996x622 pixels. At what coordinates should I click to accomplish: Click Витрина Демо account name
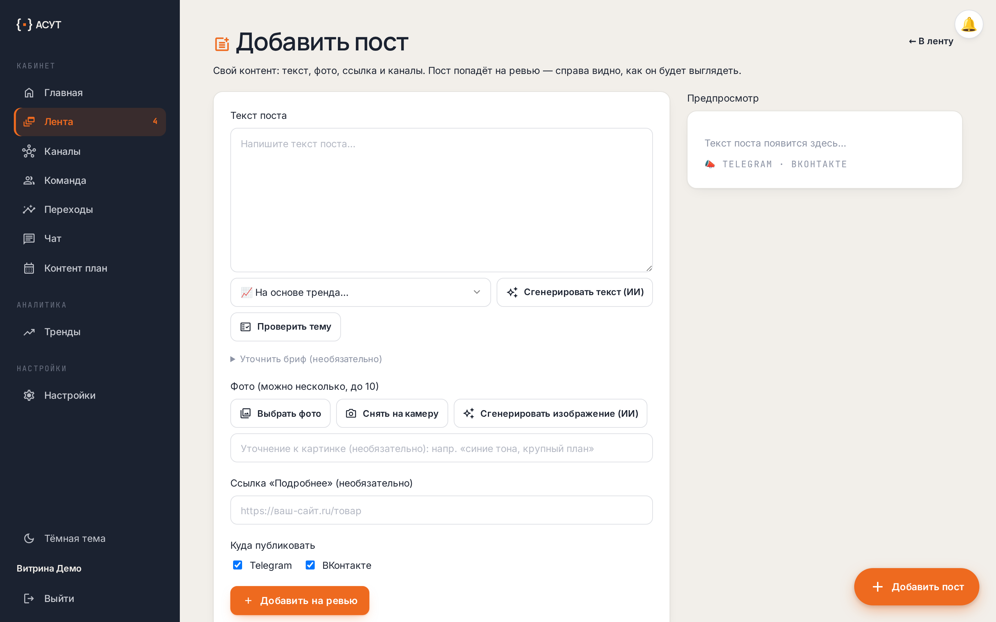coord(49,568)
